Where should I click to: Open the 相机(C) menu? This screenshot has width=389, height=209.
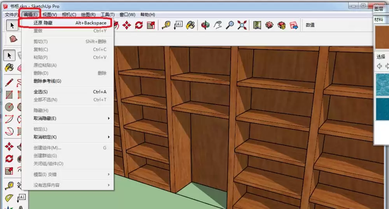coord(69,15)
